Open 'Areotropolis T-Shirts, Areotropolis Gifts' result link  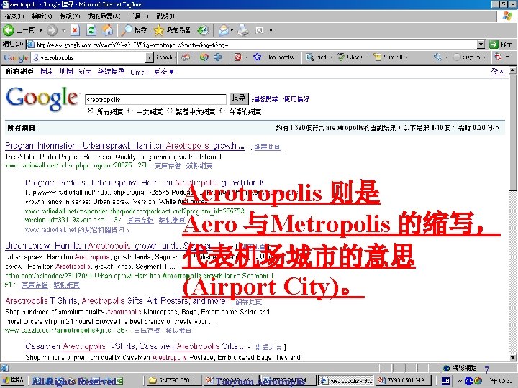[x=115, y=301]
